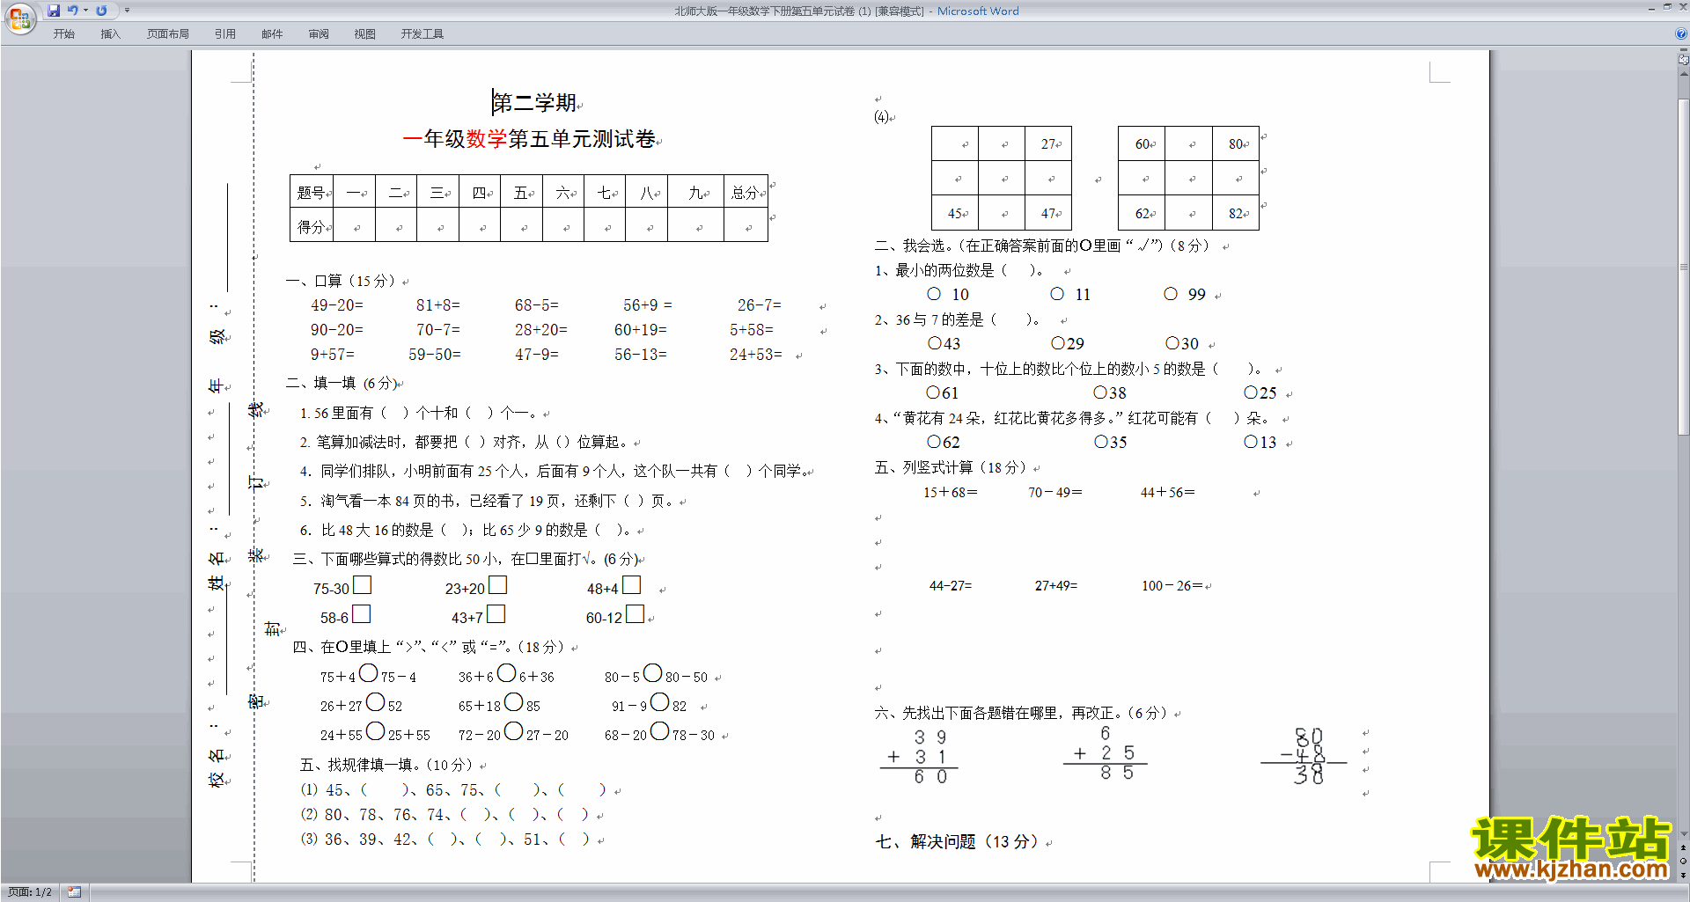Click the proofing status icon in status bar
Image resolution: width=1690 pixels, height=902 pixels.
pyautogui.click(x=75, y=892)
